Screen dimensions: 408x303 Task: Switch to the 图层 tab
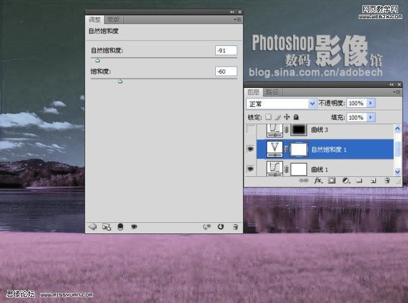254,92
